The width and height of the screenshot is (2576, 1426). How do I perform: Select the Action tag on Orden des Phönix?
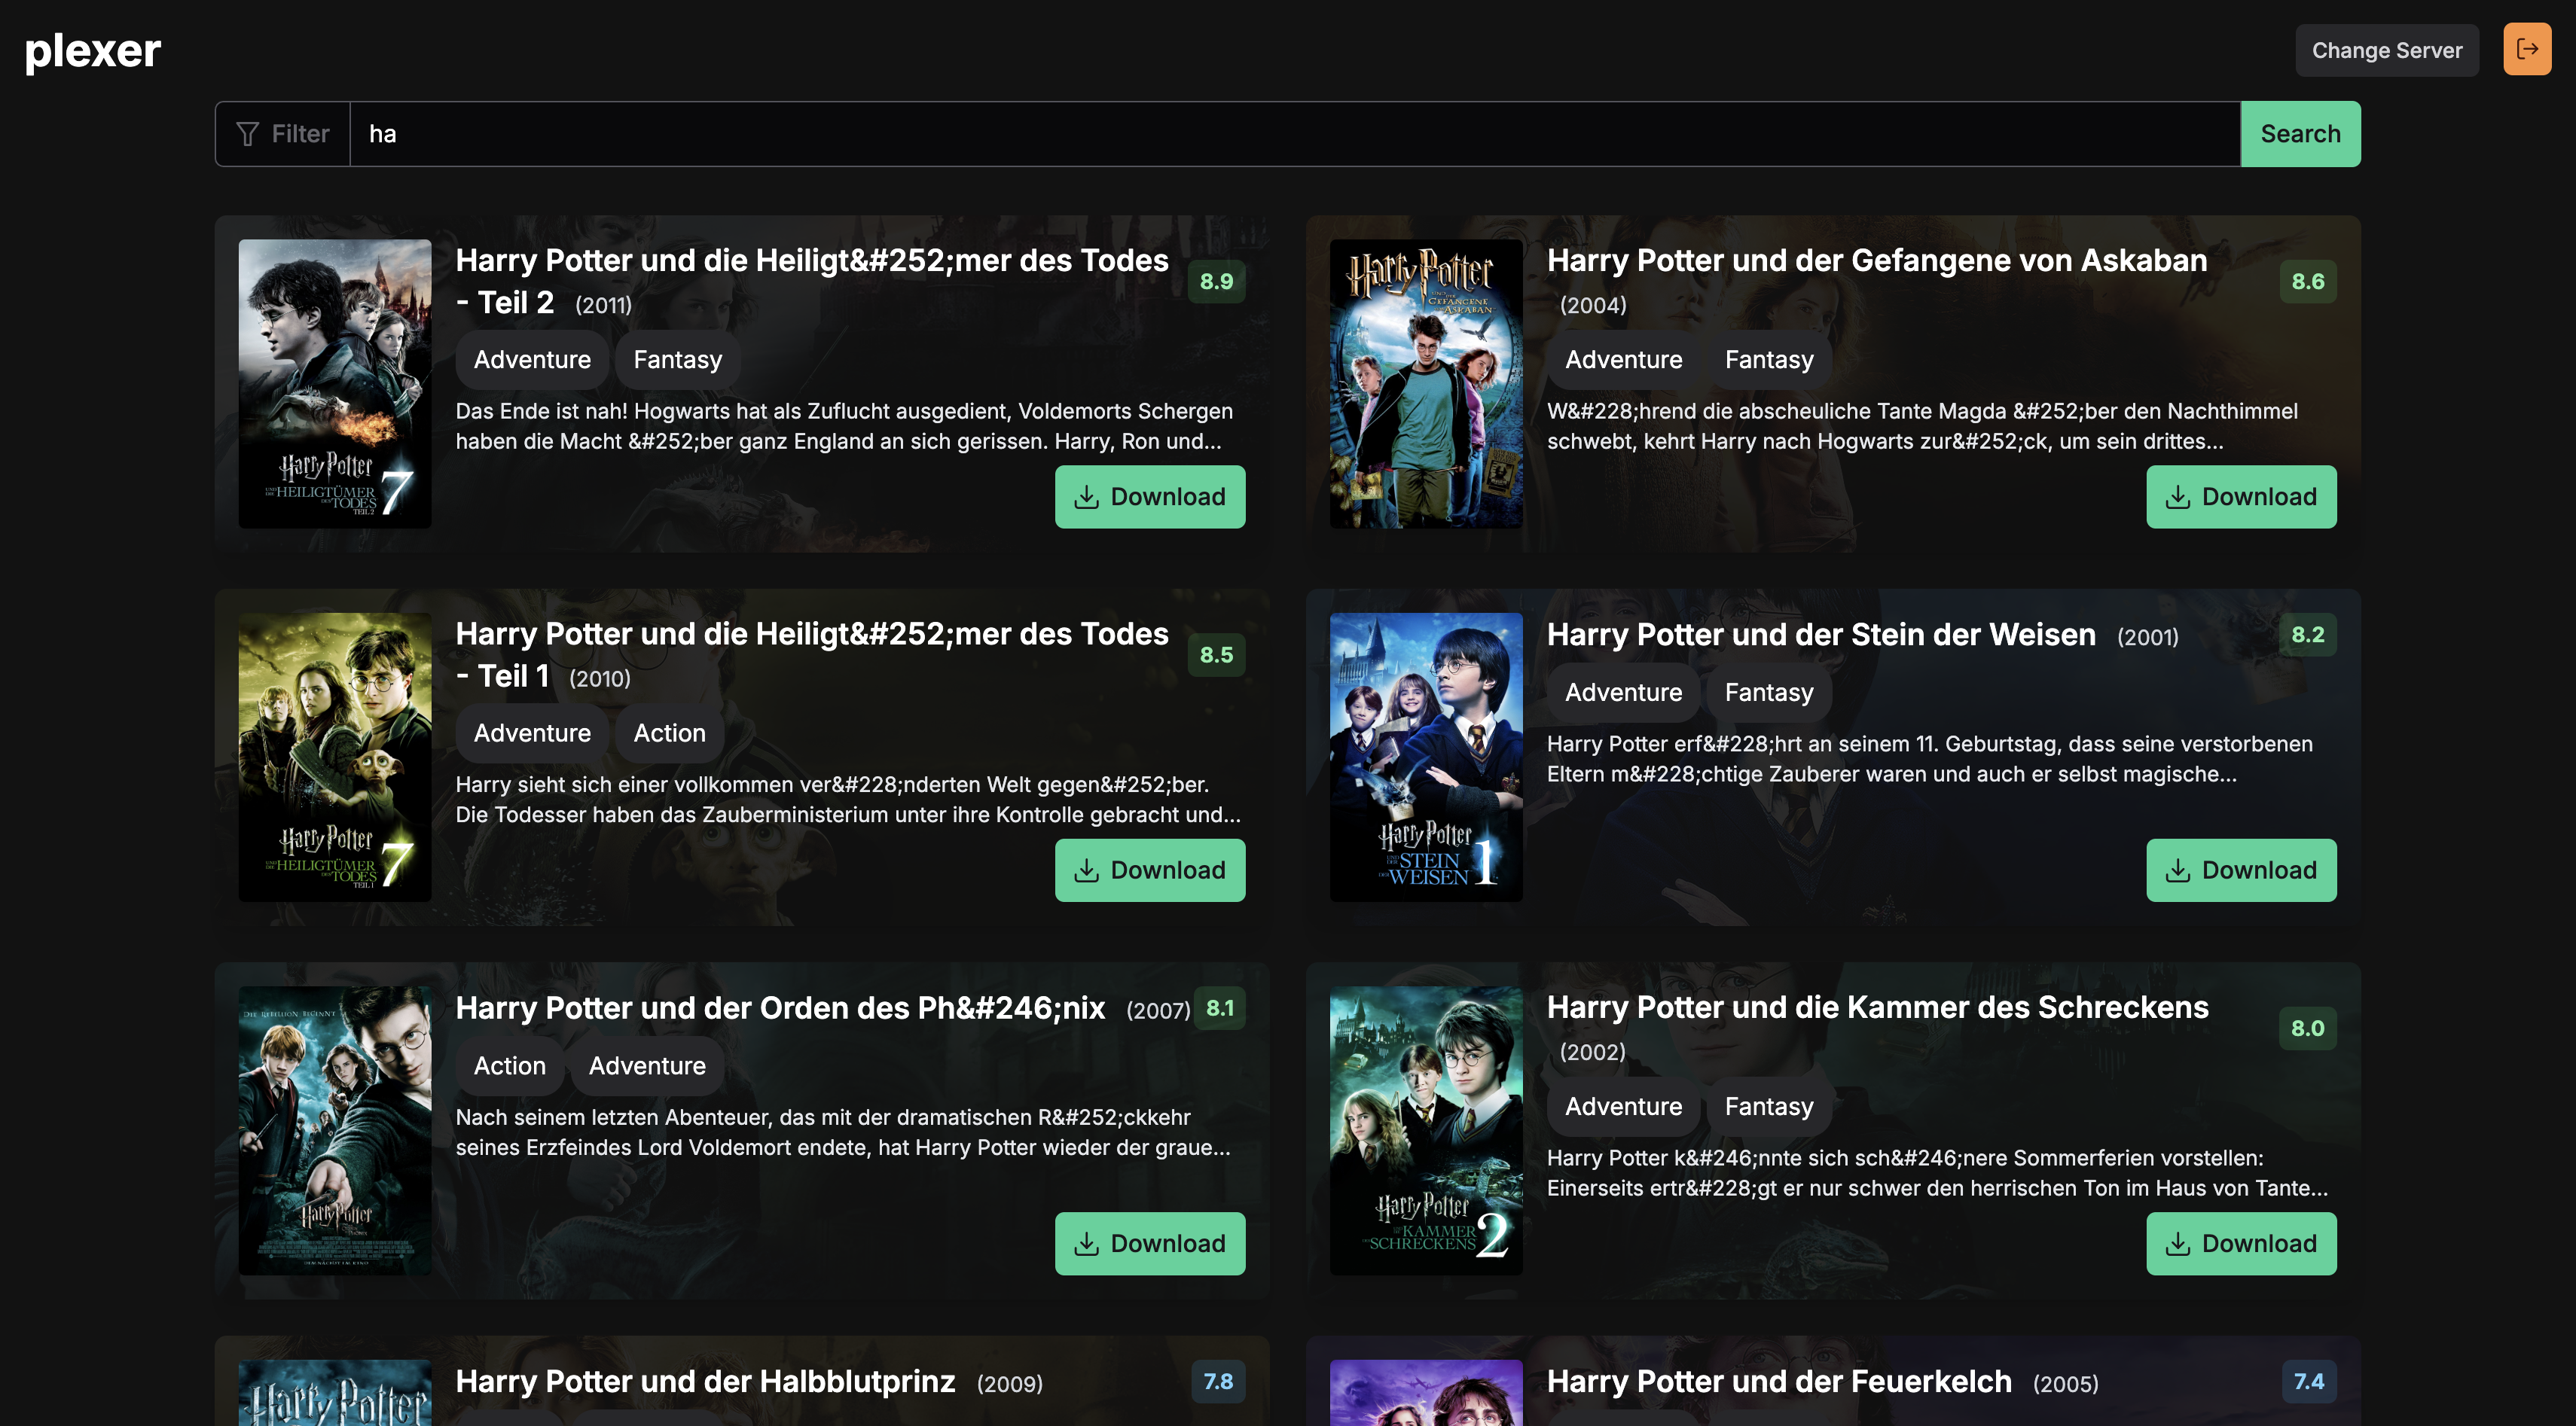(x=509, y=1065)
